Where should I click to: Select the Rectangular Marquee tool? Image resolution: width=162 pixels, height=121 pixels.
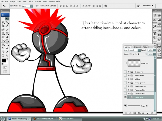[3, 19]
